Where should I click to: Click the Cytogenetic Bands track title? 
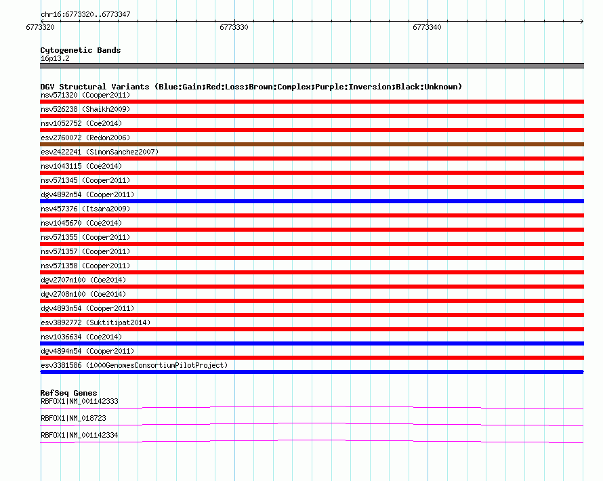point(81,50)
